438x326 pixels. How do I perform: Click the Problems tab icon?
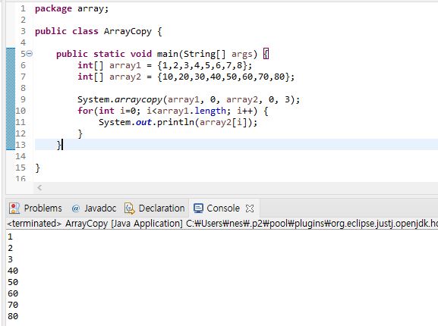point(14,208)
